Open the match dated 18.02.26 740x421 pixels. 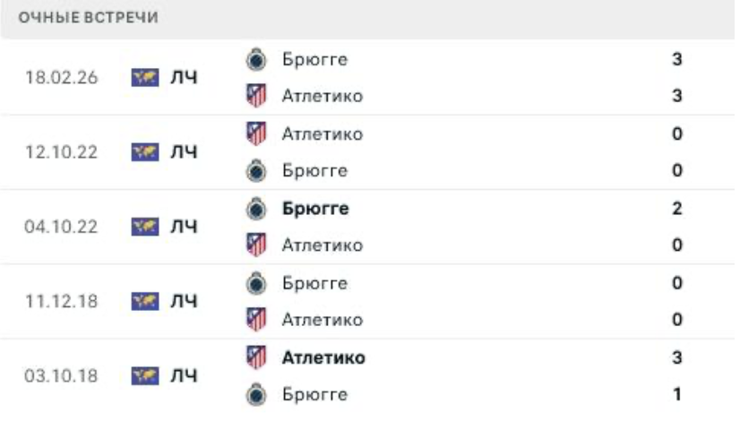[61, 78]
